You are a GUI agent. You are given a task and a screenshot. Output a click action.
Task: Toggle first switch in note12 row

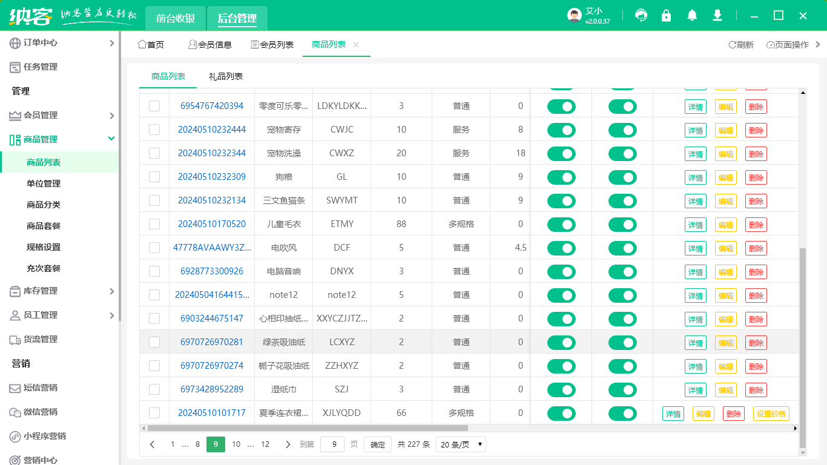pos(561,295)
